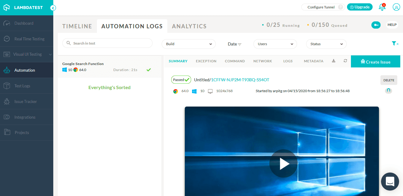The image size is (403, 196).
Task: Click the Issue Tracker bug icon
Action: point(7,101)
